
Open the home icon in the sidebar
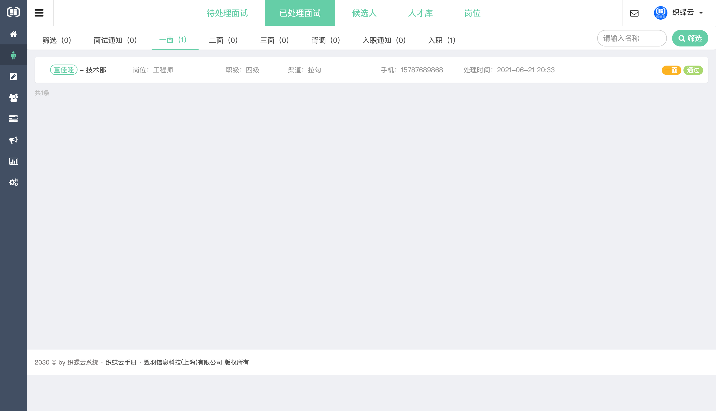click(13, 34)
